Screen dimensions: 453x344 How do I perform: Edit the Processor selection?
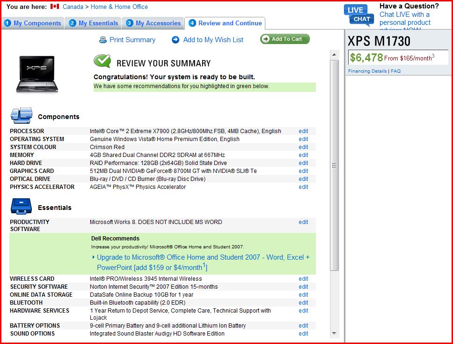point(303,131)
